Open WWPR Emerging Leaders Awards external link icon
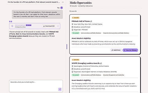The width and height of the screenshot is (148, 93). [101, 63]
